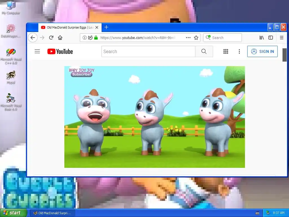Click the browser toolbar Search box

click(x=222, y=38)
